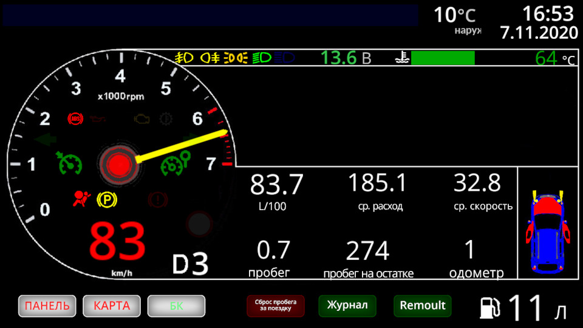Click the 274 пробег на остатке value
This screenshot has width=583, height=328.
tap(367, 251)
